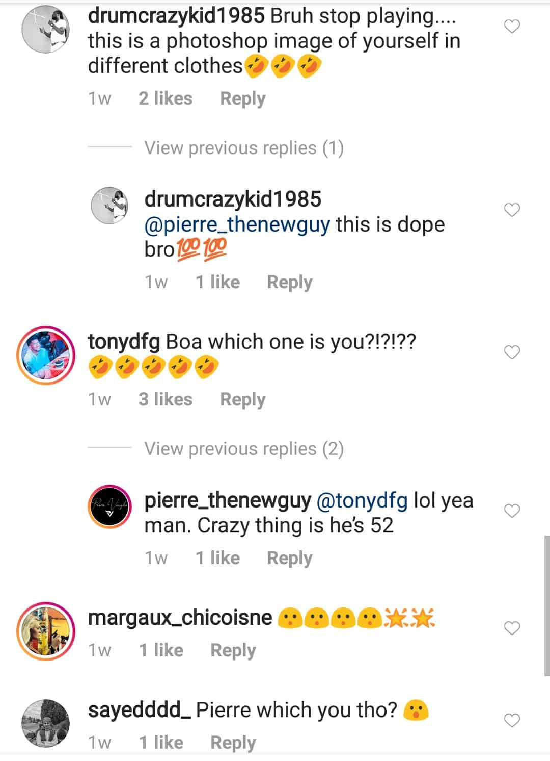Open margaux_chicoisne's story avatar
Image resolution: width=550 pixels, height=761 pixels.
[x=46, y=631]
